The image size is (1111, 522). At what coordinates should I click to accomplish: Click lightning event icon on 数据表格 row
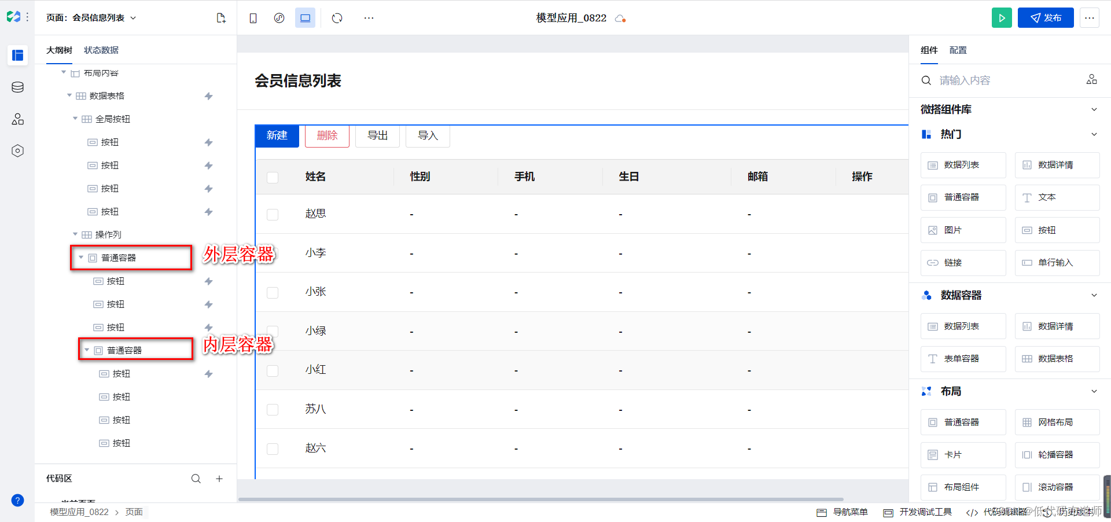[209, 96]
